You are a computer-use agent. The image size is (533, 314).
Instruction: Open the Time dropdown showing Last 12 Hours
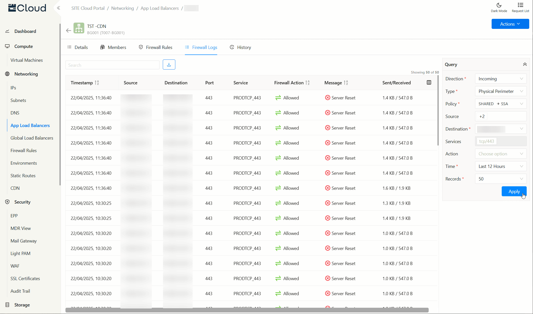500,166
